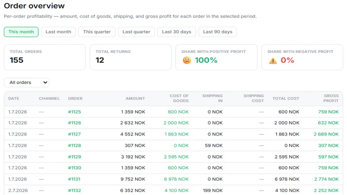Click amount 4 552 NOK
Viewport: 347px width, 195px height.
(x=133, y=134)
